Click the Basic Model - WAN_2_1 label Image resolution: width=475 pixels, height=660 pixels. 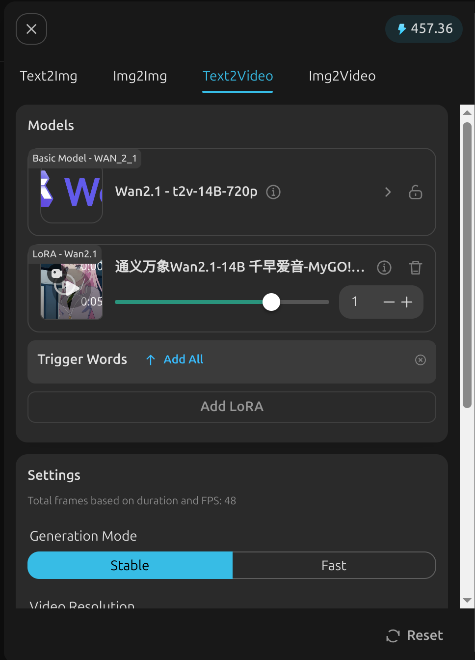84,158
